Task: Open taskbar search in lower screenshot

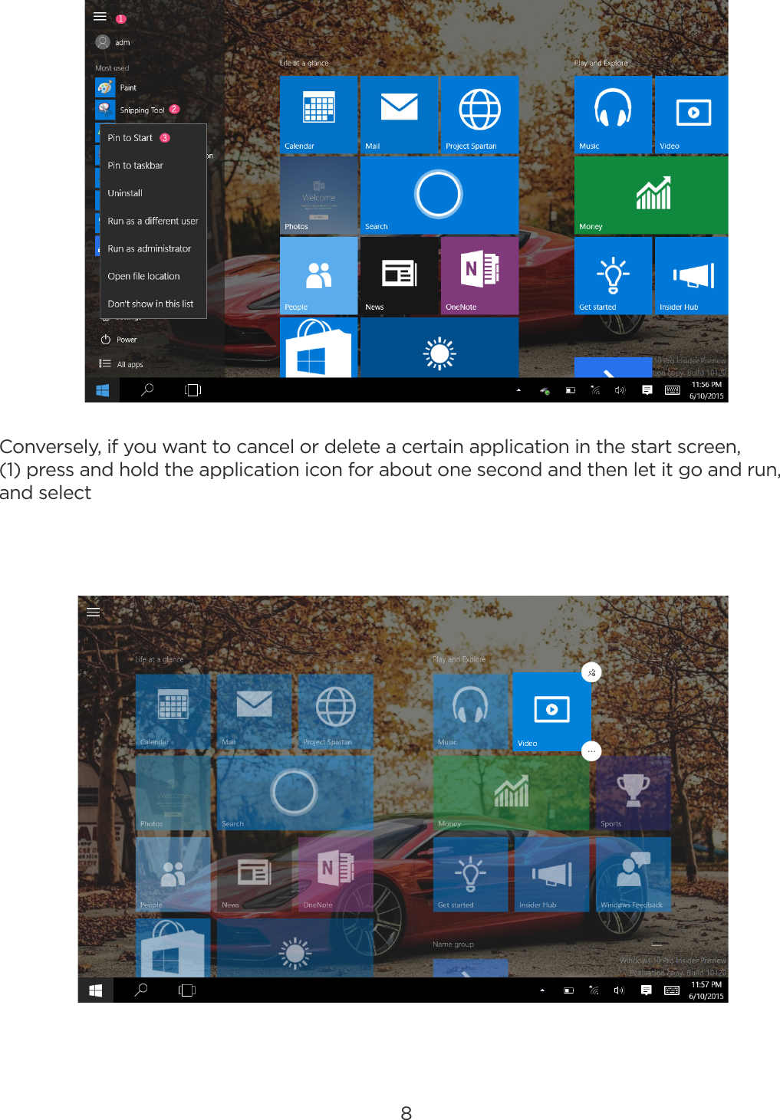Action: [x=141, y=990]
